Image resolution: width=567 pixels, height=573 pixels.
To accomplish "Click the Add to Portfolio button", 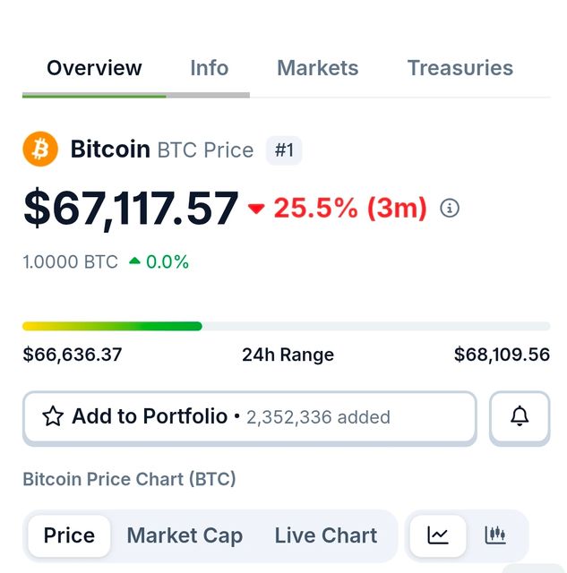I will point(249,416).
